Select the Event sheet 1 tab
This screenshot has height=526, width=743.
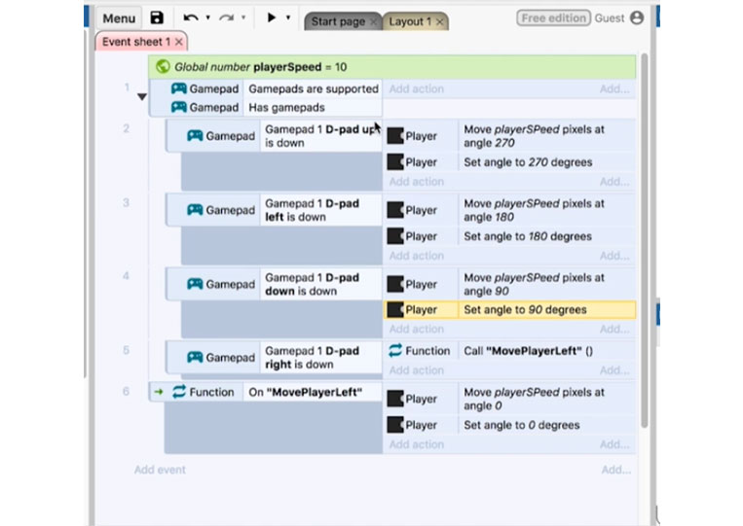tap(136, 42)
